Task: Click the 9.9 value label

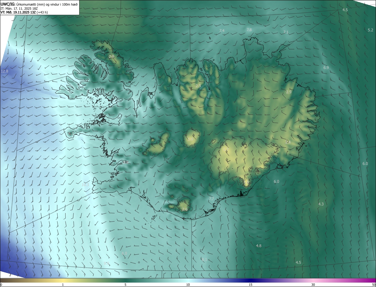Action: click(106, 264)
